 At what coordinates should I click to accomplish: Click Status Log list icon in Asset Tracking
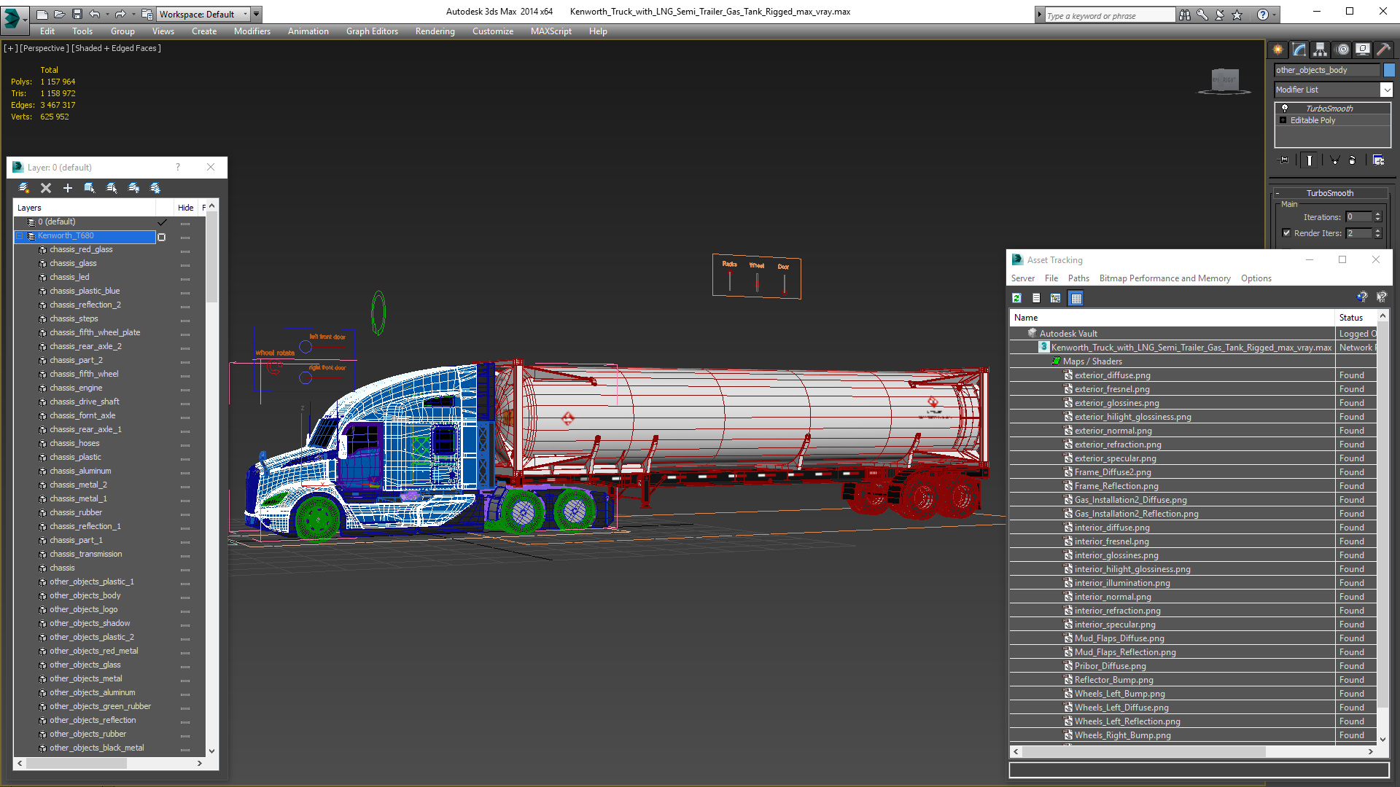point(1036,298)
